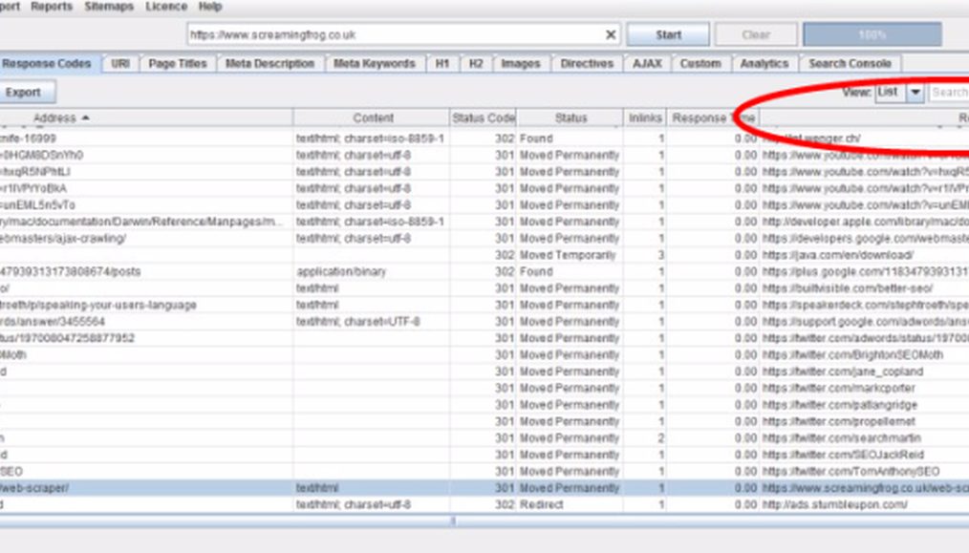969x553 pixels.
Task: Switch to the Custom tab
Action: 700,64
